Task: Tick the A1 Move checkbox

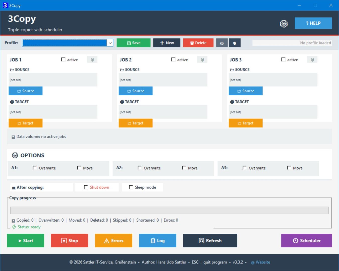Action: [x=79, y=168]
